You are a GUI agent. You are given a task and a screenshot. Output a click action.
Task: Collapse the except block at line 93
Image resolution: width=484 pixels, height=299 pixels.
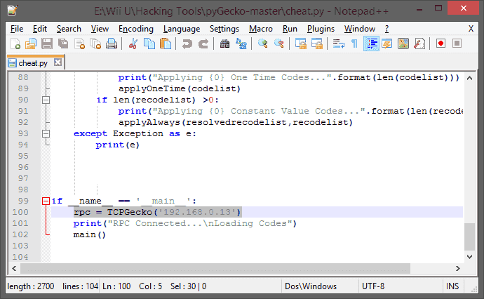coord(46,133)
